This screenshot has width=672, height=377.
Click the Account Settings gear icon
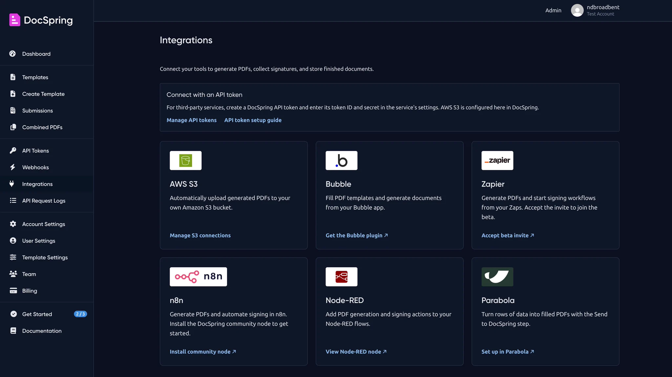coord(13,224)
